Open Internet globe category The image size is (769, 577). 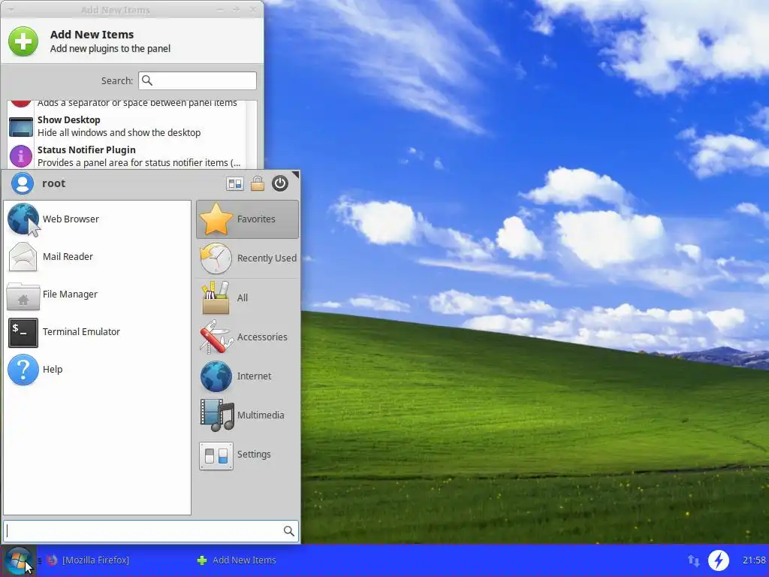[x=247, y=376]
